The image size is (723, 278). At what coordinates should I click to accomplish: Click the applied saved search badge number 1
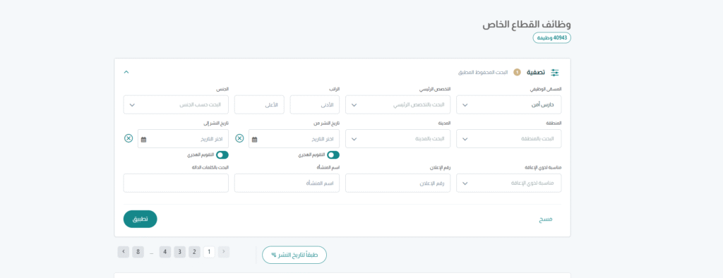[517, 73]
